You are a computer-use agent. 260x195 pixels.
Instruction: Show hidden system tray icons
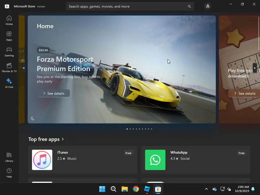[206, 189]
